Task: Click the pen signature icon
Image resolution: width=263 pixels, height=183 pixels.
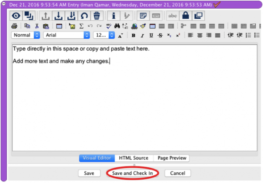Action: pos(127,16)
